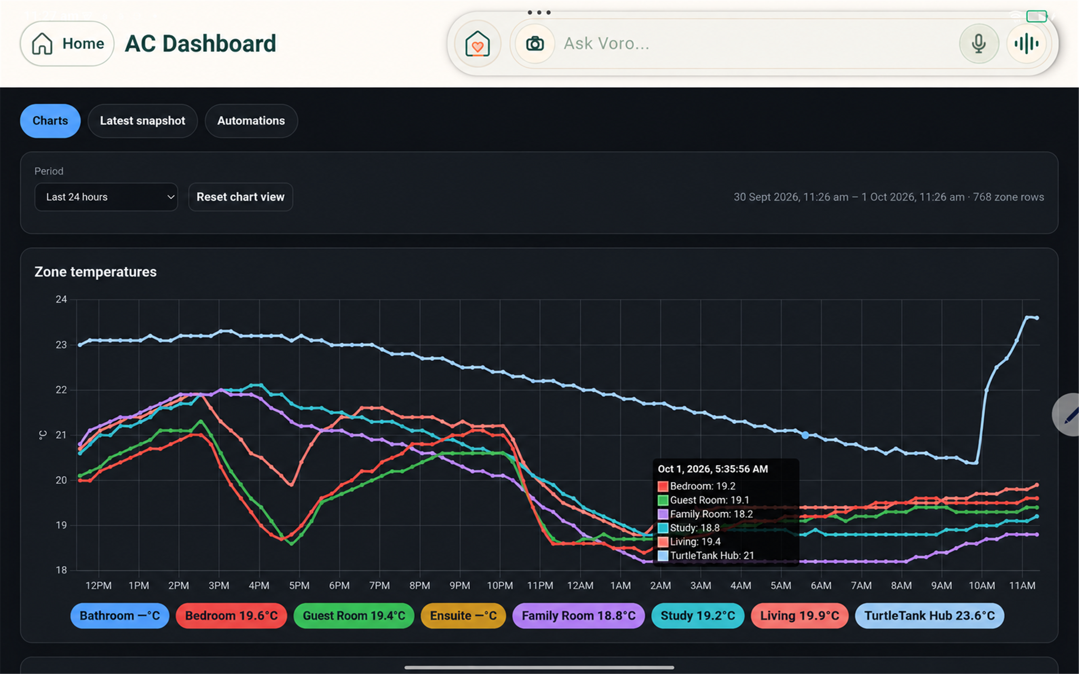Toggle the Study 19.2°C legend chip
1079x674 pixels.
(698, 615)
